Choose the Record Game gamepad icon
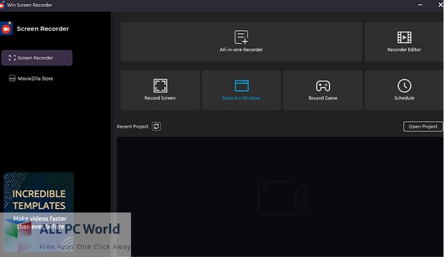The height and width of the screenshot is (257, 444). 323,86
